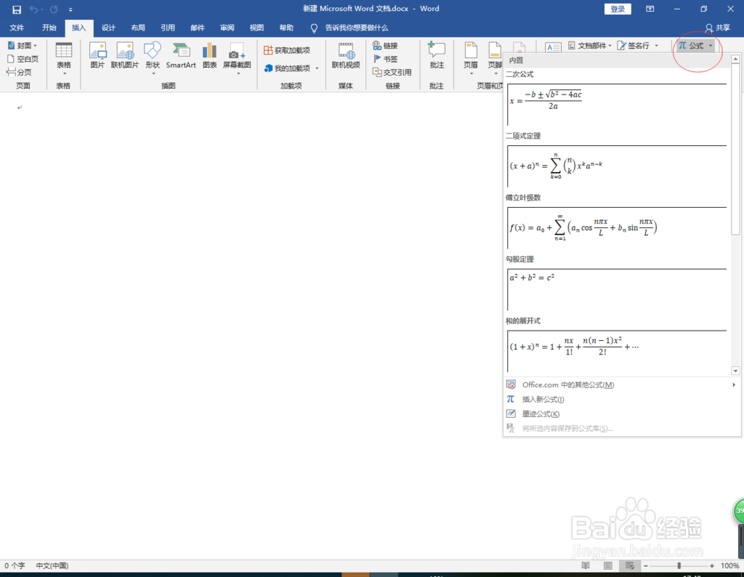Insert a Cross-reference (交叉引用)
Image resolution: width=744 pixels, height=577 pixels.
[392, 72]
